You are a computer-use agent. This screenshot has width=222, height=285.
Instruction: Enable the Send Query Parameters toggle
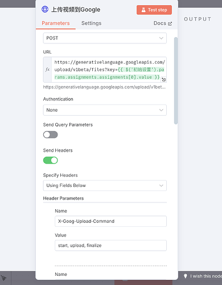51,135
